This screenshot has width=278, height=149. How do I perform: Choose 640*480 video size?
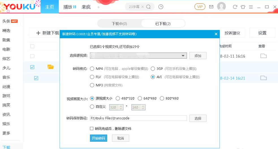click(140, 98)
